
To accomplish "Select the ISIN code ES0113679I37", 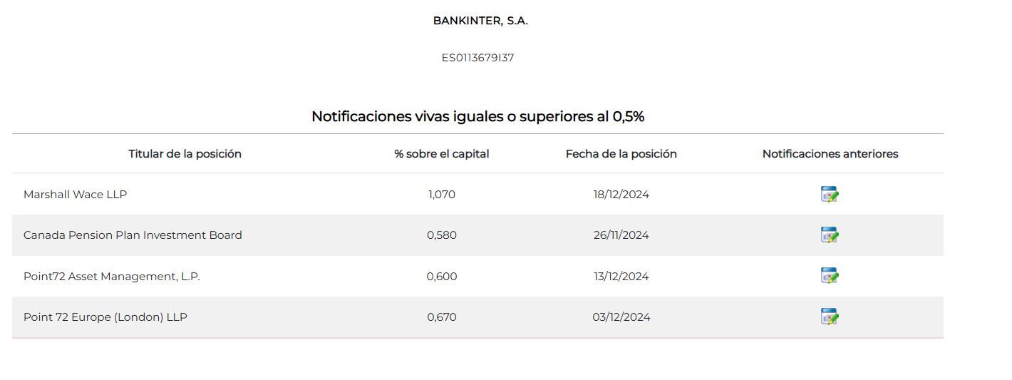I will [x=477, y=58].
